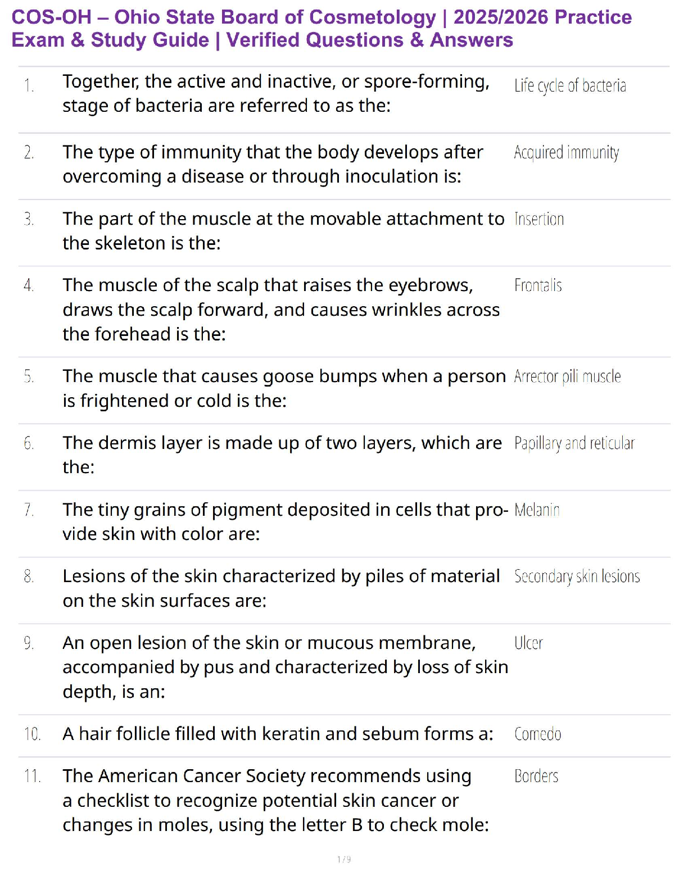Image resolution: width=688 pixels, height=890 pixels.
Task: Select the "Borders" answer
Action: (536, 777)
